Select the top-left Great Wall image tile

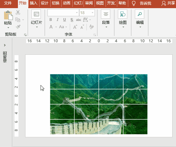pos(62,82)
